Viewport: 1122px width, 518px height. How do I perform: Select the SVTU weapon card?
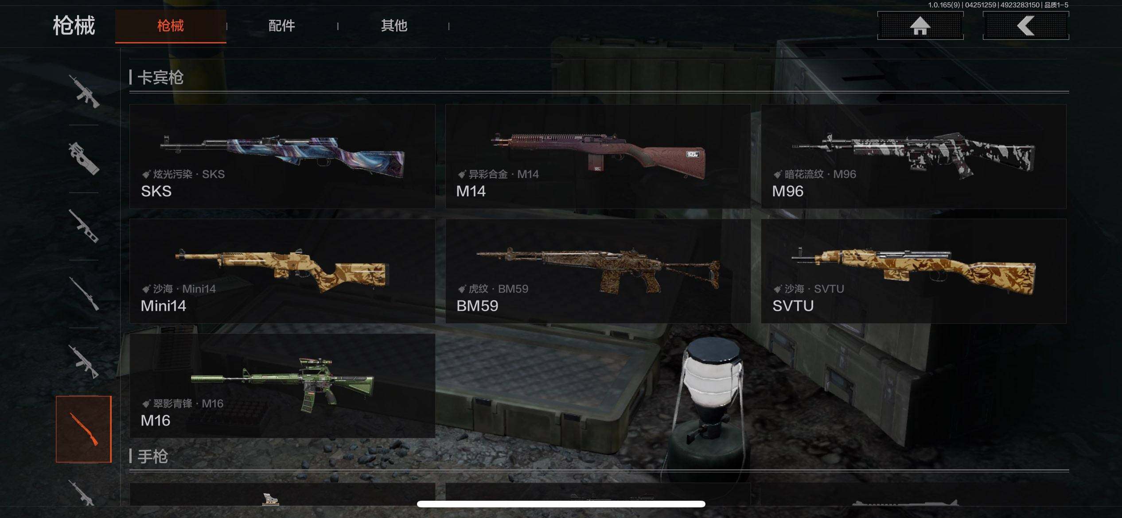(x=914, y=271)
